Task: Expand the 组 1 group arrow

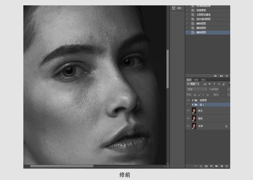Action: point(193,105)
